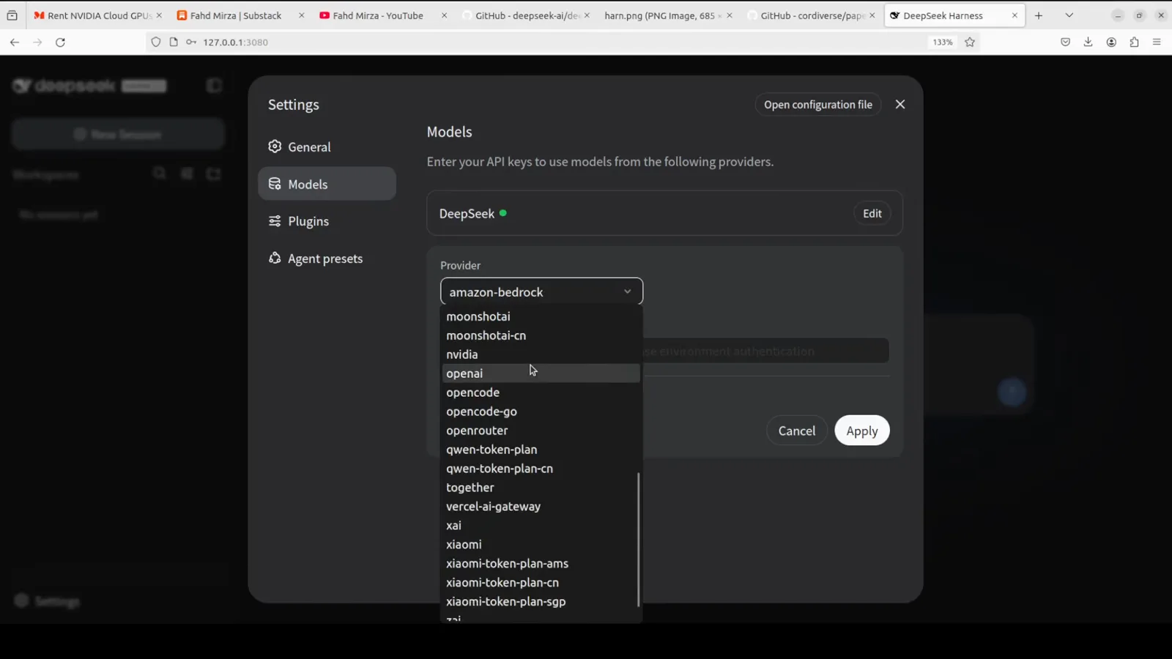Select opencode-go provider option
The image size is (1172, 659).
[541, 412]
